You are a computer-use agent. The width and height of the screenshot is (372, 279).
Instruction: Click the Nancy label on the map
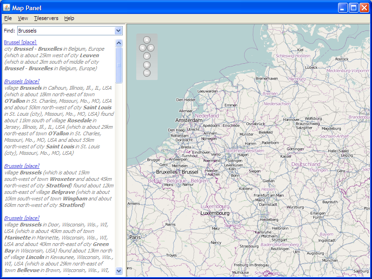click(x=216, y=242)
